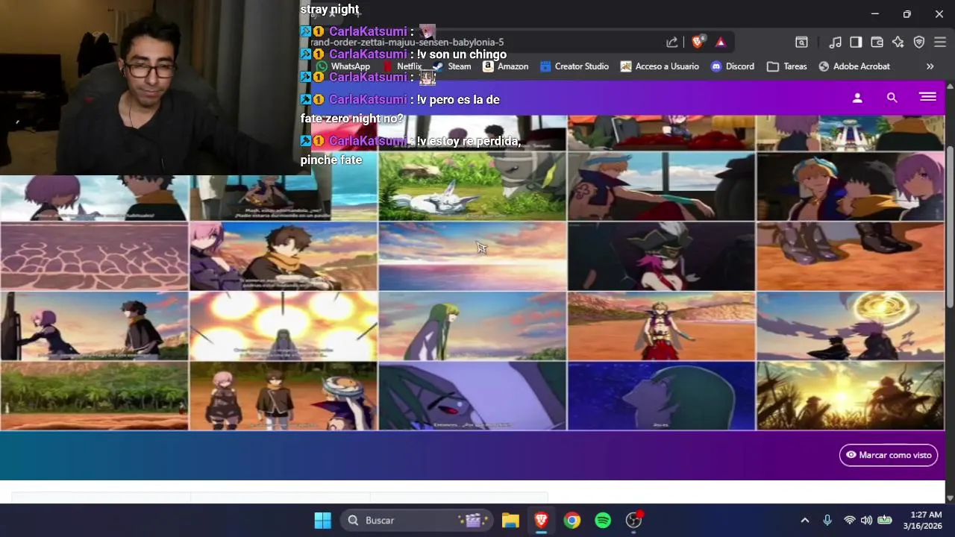Open the Amazon bookmark
This screenshot has width=955, height=537.
(505, 66)
